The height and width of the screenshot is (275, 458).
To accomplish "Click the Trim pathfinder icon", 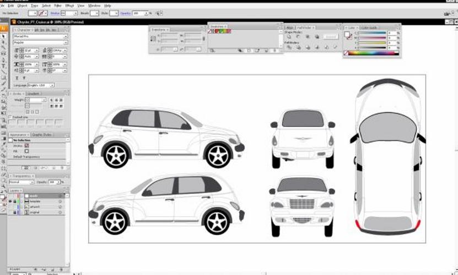I will coord(298,47).
